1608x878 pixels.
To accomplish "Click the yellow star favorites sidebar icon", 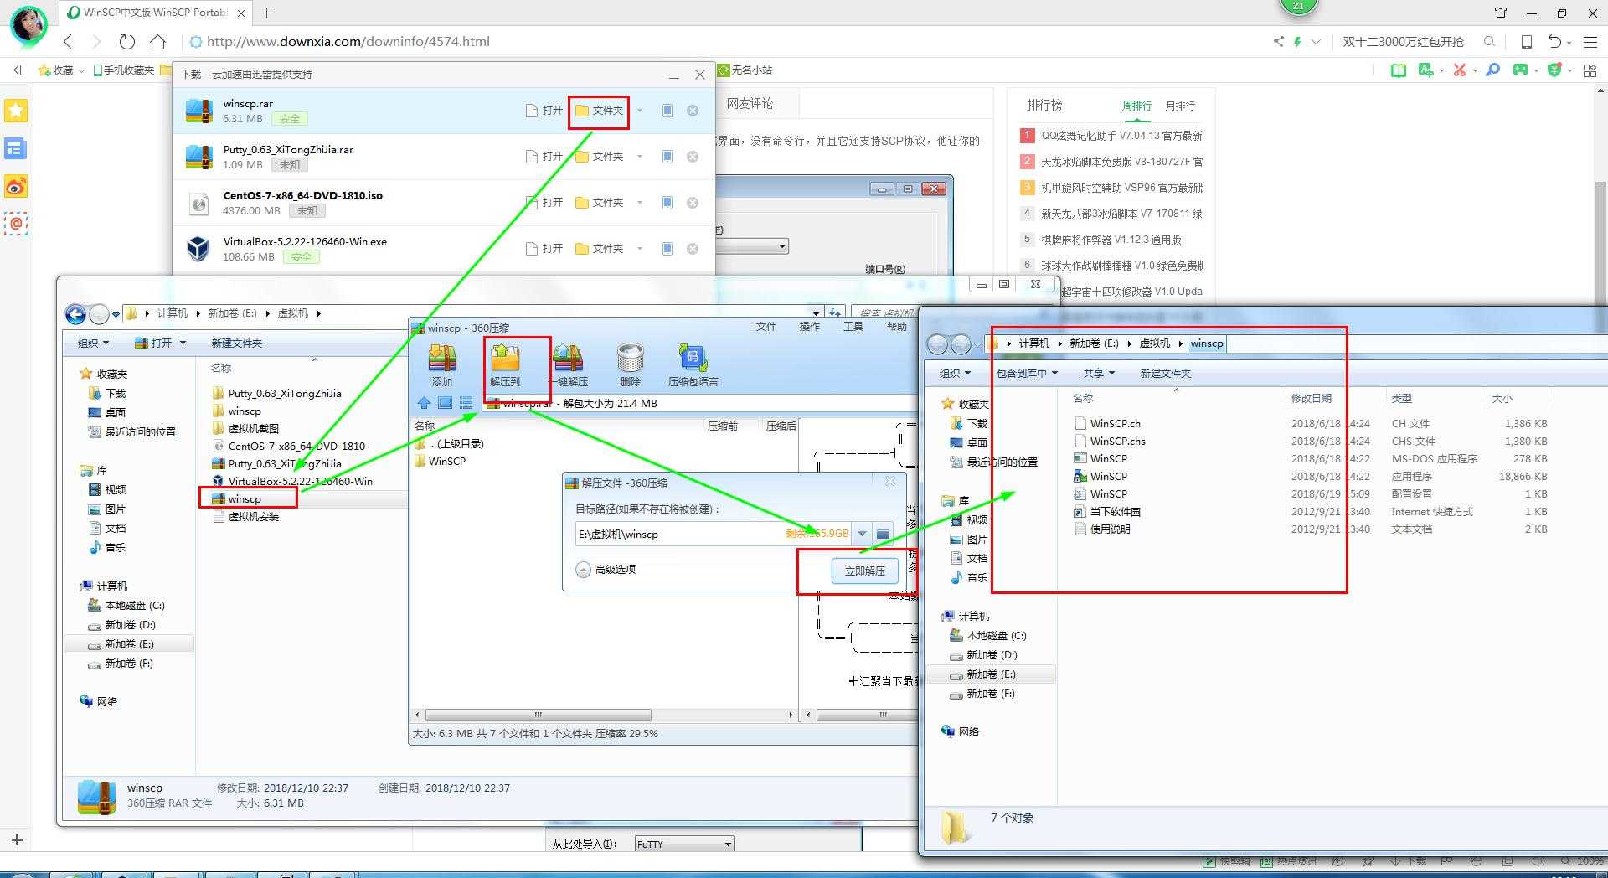I will tap(16, 111).
